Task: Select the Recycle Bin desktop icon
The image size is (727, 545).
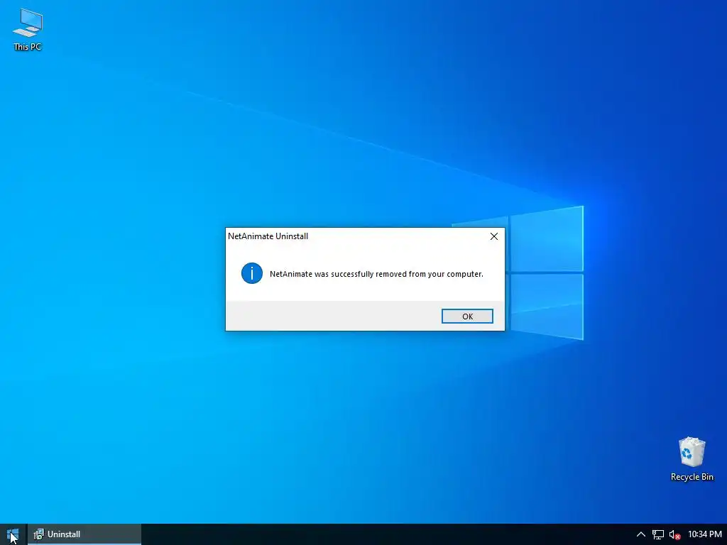Action: 692,459
